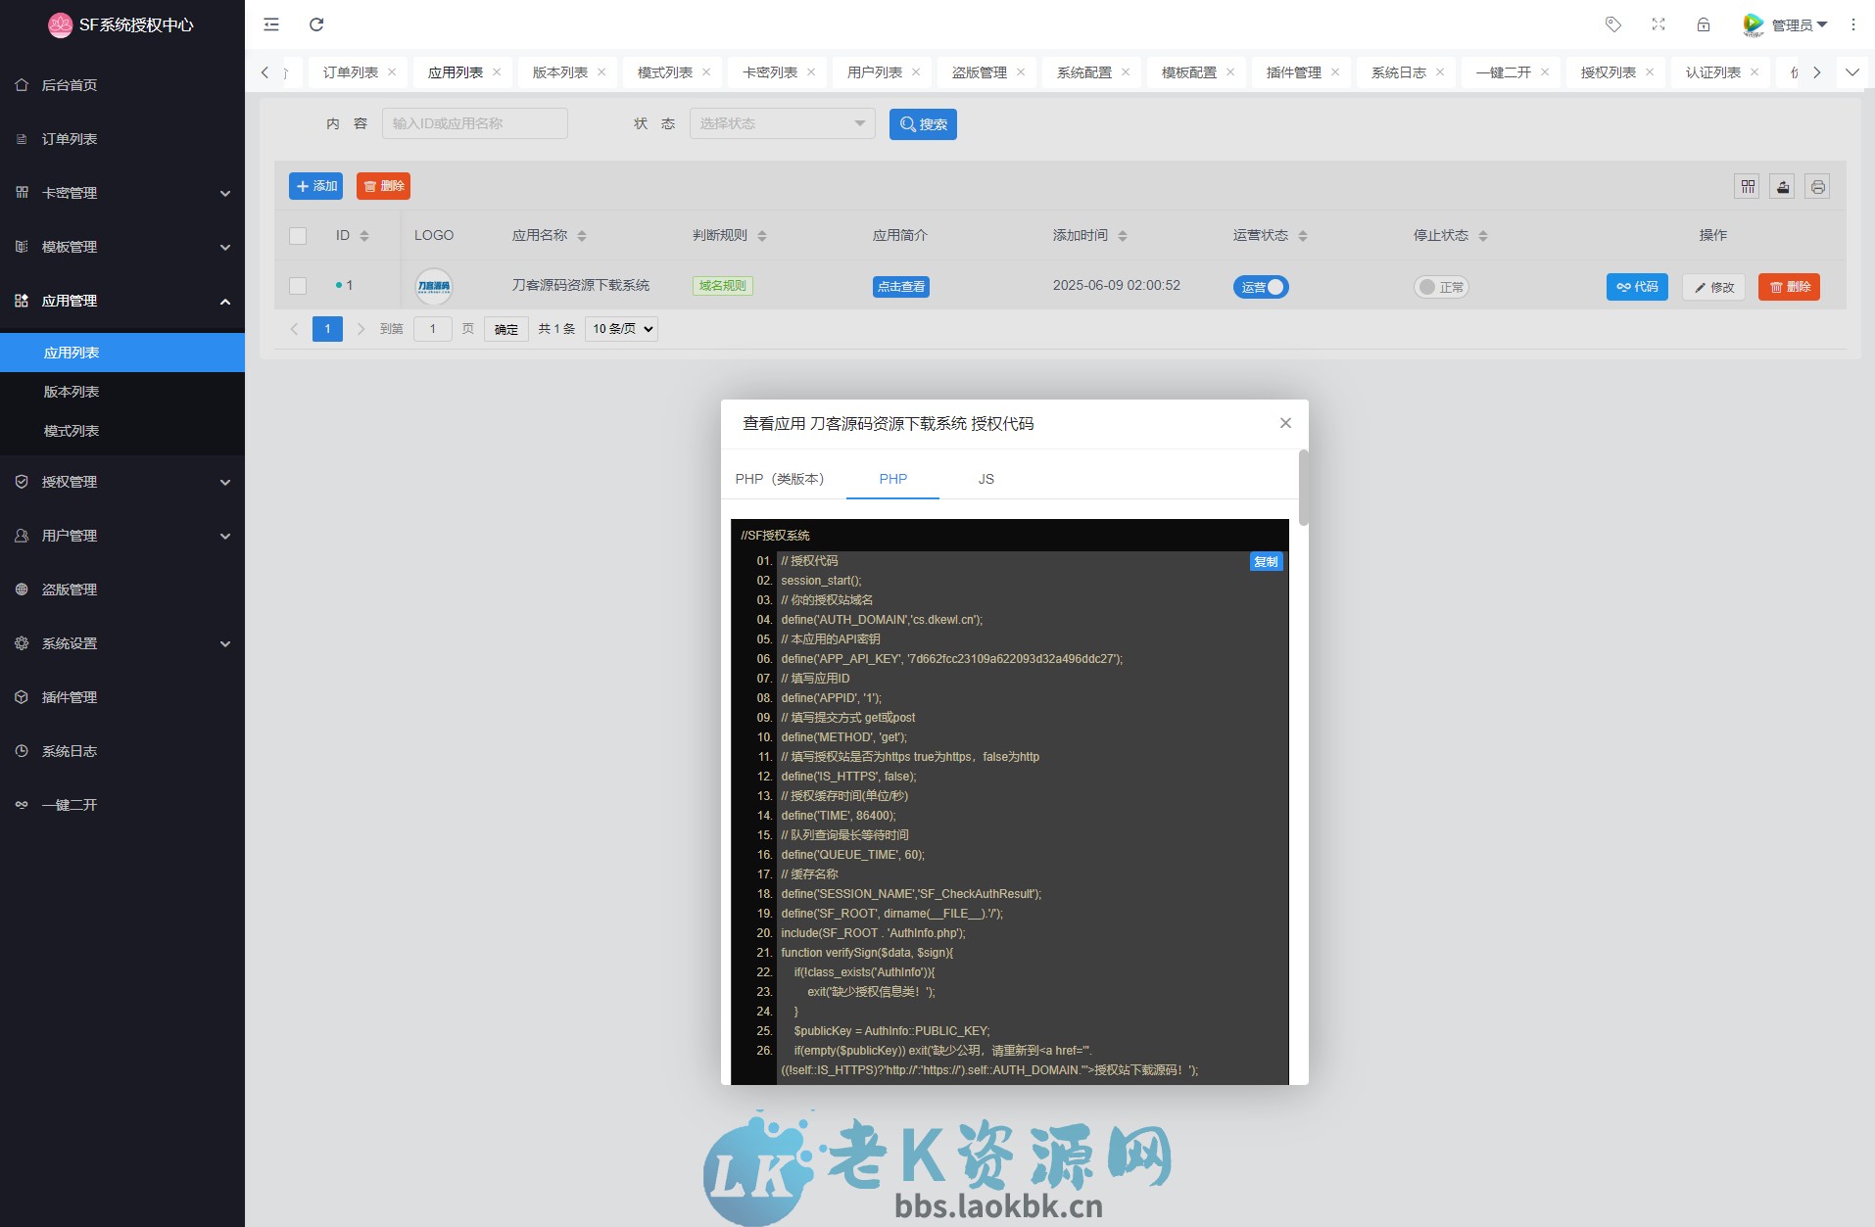Open the 盗版管理 tab
This screenshot has height=1227, width=1875.
pos(979,71)
